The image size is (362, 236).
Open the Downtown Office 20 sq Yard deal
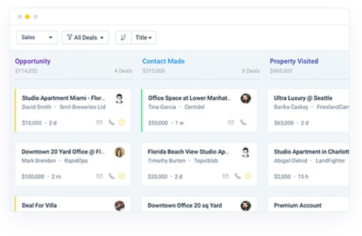click(x=185, y=205)
